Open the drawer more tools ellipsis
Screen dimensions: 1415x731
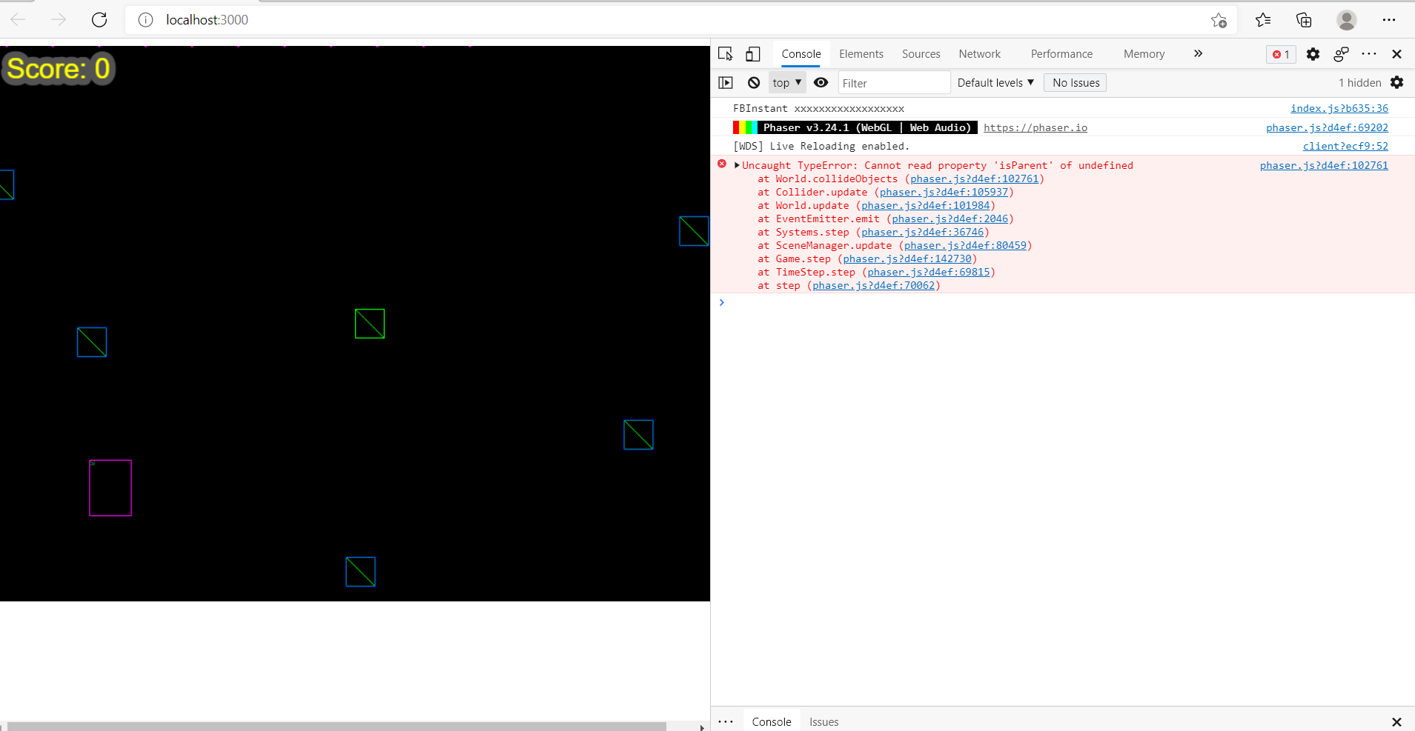click(x=726, y=721)
